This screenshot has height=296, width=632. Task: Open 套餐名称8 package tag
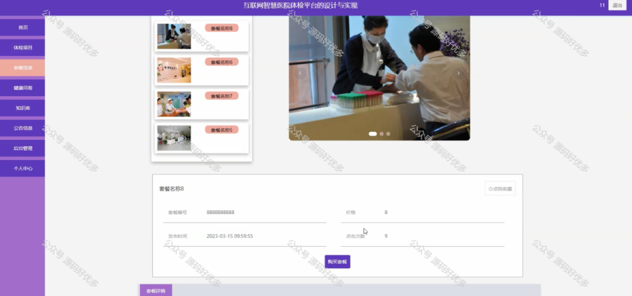[x=222, y=28]
